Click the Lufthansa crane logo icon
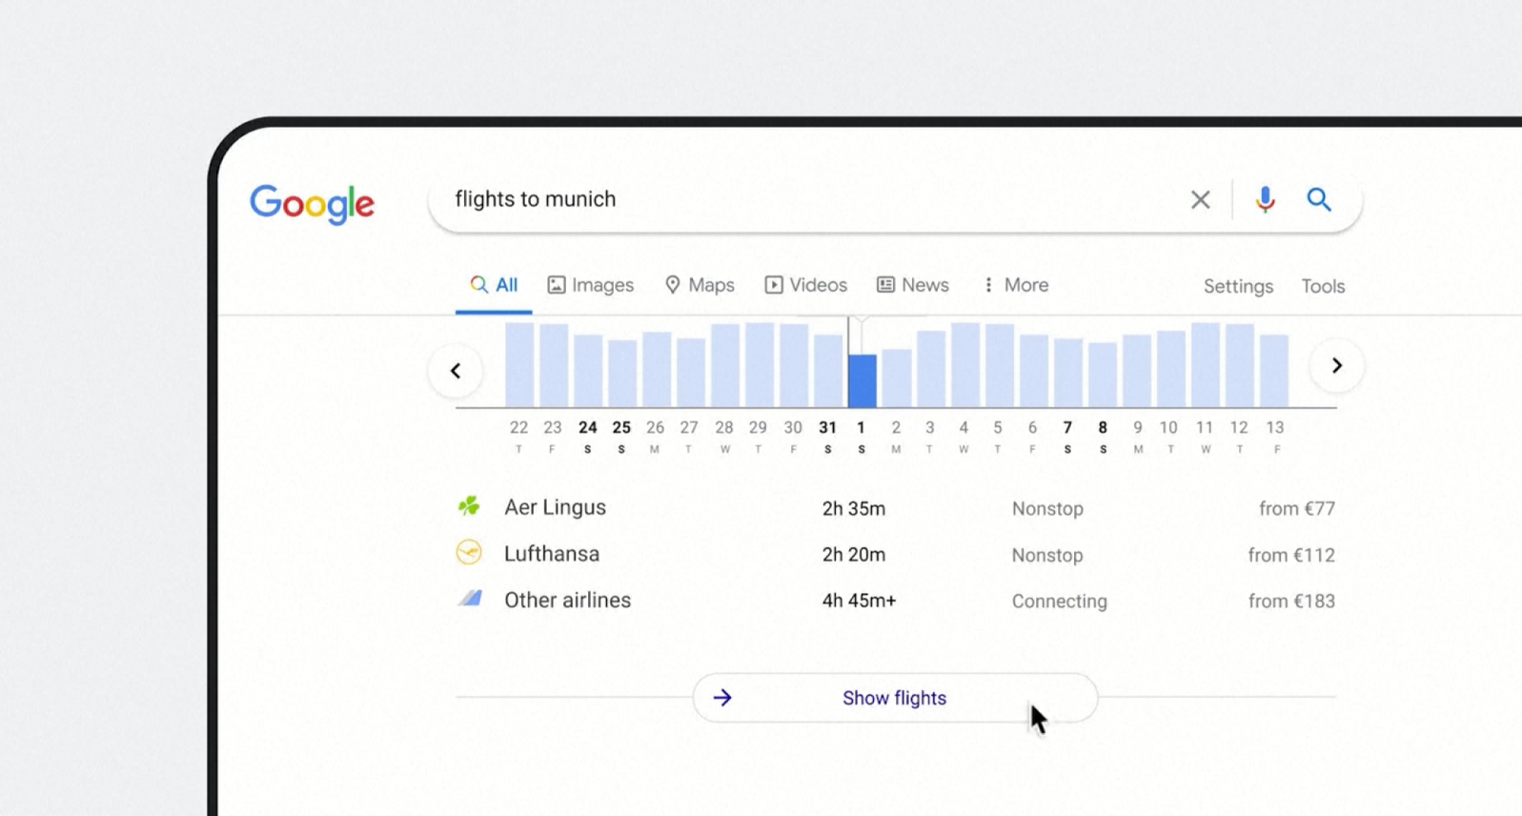Screen dimensions: 1522x816 point(469,553)
